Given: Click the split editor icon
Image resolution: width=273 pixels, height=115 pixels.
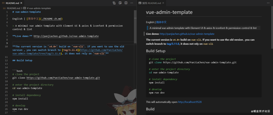Looking at the screenshot, I should (126, 3).
